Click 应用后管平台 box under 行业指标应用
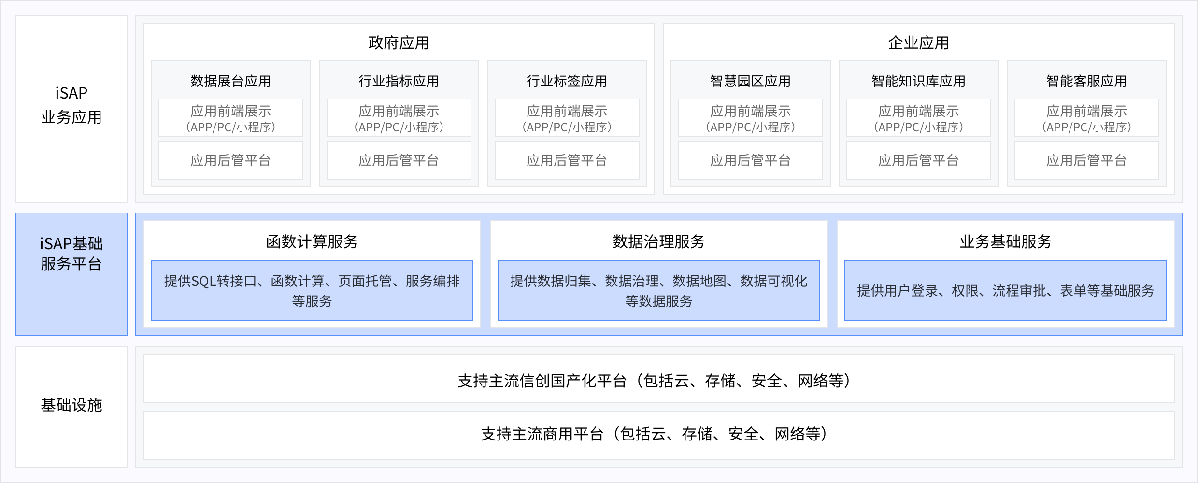 (x=399, y=160)
